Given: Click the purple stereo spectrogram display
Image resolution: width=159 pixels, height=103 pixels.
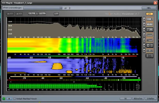Looking at the screenshot, I should click(72, 66).
